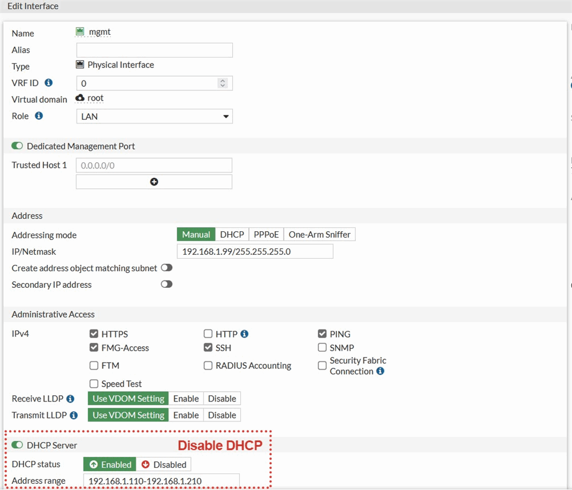
Task: Enable Create address object matching subnet
Action: [x=166, y=268]
